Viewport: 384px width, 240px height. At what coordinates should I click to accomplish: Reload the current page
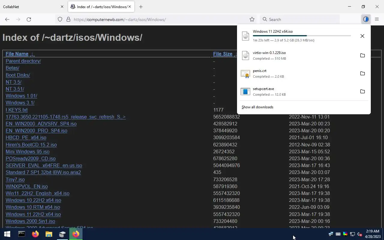point(29,19)
